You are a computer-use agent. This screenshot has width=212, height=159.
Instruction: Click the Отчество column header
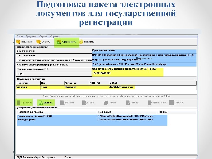coord(77,83)
